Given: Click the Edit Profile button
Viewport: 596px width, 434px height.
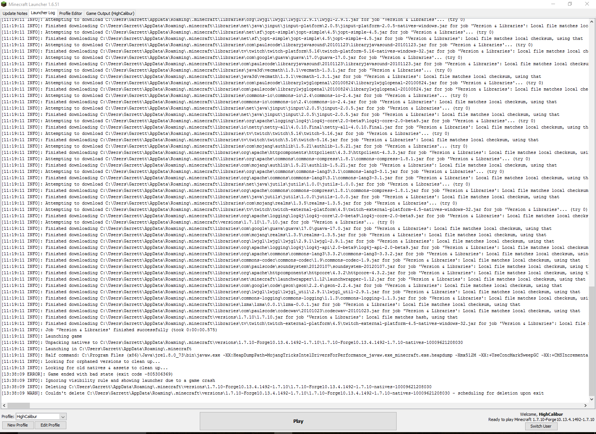Looking at the screenshot, I should tap(50, 425).
